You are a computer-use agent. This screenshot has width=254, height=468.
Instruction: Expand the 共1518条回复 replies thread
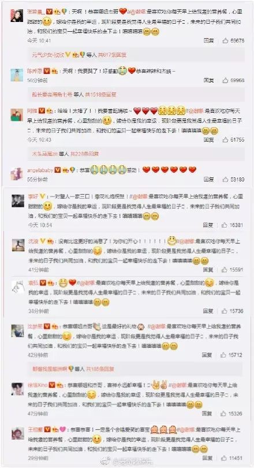pyautogui.click(x=101, y=95)
